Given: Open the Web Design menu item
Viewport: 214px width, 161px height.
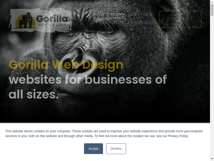Looking at the screenshot, I should pyautogui.click(x=110, y=14).
